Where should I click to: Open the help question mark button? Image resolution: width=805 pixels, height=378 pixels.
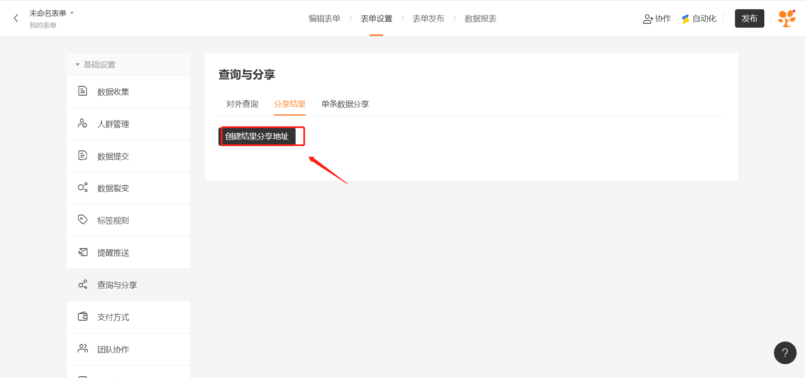(x=785, y=353)
